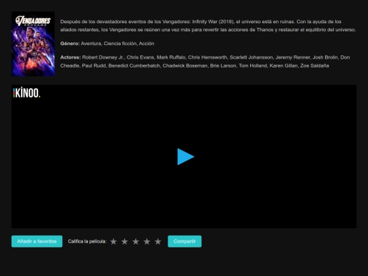Click the Actores label
368x276 pixels.
point(70,57)
